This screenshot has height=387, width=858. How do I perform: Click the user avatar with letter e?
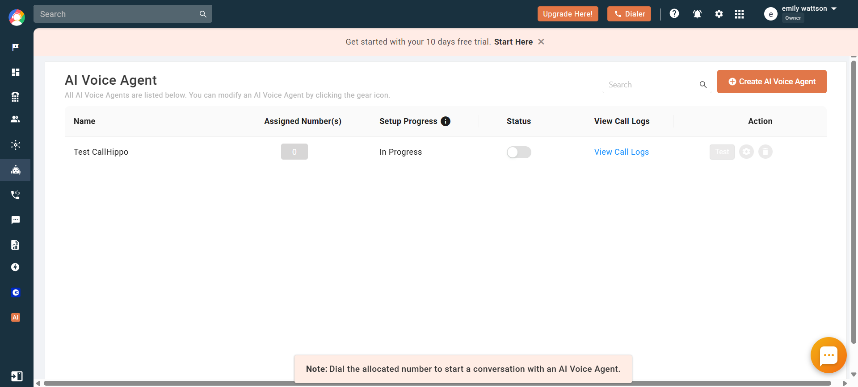point(771,14)
